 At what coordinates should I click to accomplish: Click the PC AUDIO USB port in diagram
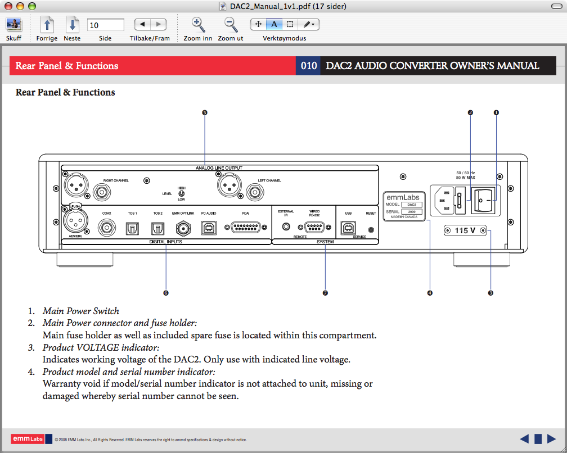pyautogui.click(x=209, y=228)
